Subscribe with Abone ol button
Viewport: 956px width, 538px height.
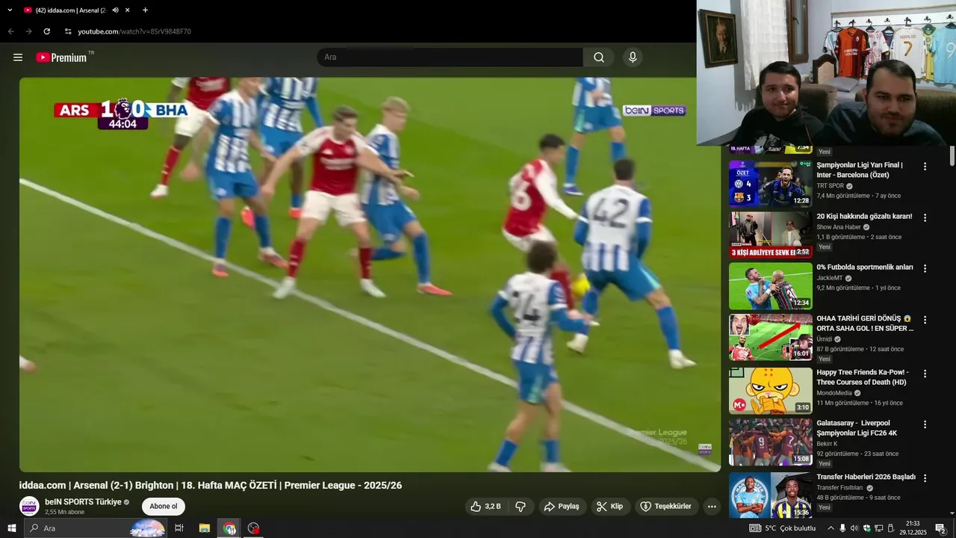click(x=164, y=507)
